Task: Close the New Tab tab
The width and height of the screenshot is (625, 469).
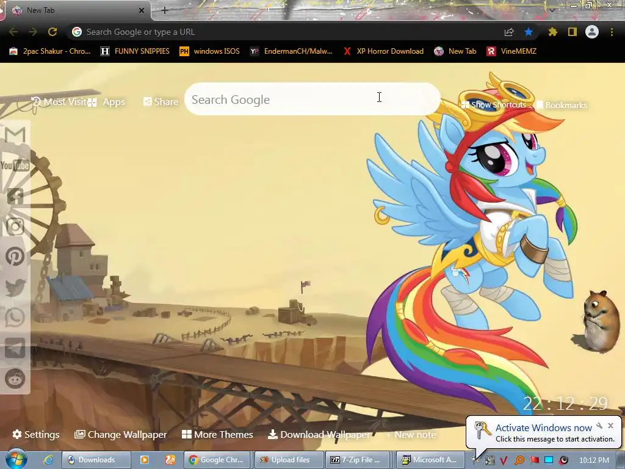Action: 142,10
